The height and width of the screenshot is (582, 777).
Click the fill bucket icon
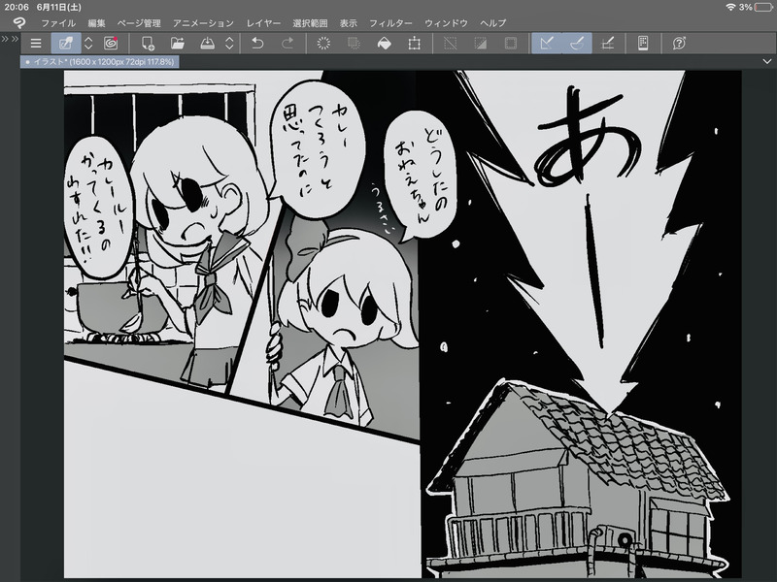coord(384,43)
